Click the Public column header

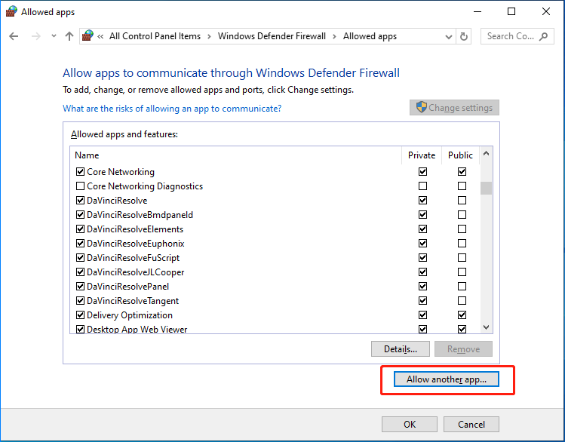click(x=460, y=155)
